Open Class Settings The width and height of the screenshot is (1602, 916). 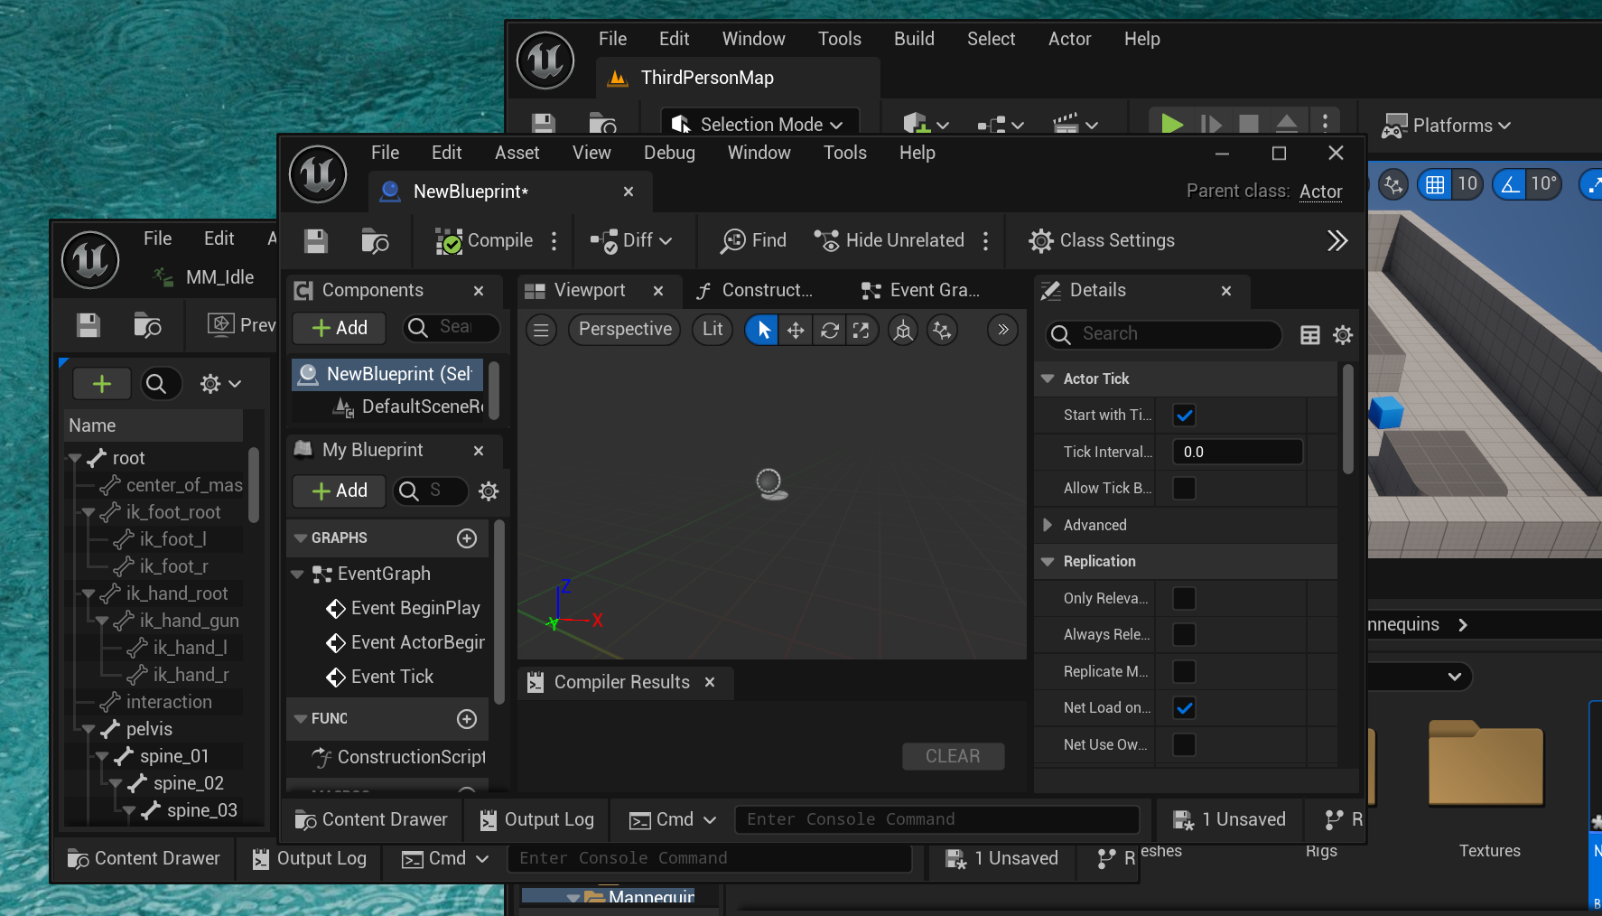(1102, 240)
